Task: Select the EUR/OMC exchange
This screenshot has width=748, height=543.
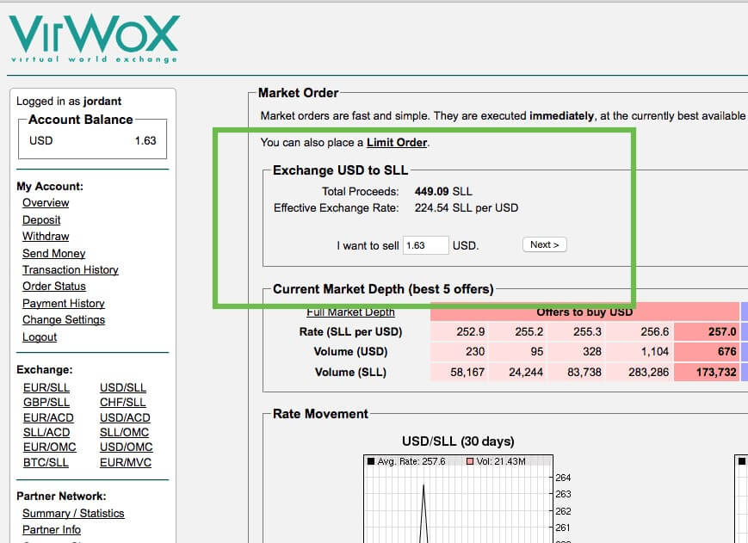Action: [x=50, y=447]
